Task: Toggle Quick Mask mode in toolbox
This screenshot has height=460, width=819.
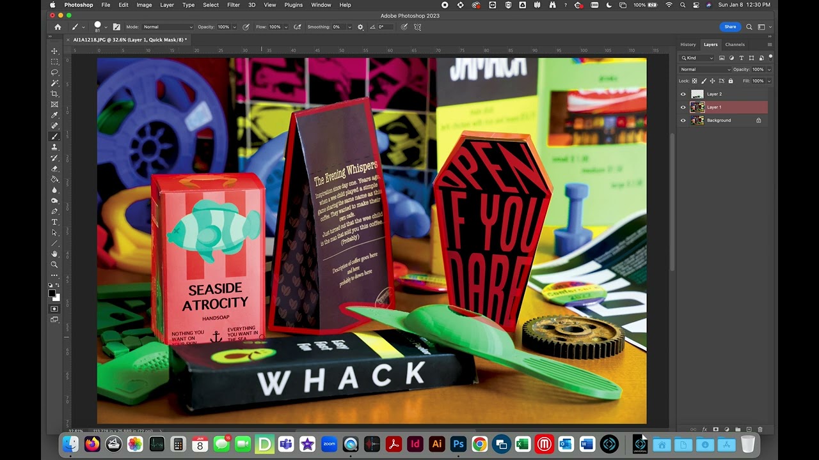Action: (x=54, y=309)
